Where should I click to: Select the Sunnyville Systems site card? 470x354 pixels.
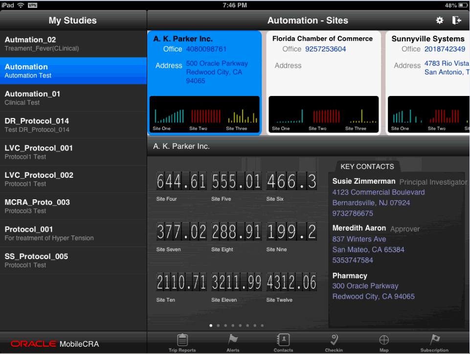[428, 83]
